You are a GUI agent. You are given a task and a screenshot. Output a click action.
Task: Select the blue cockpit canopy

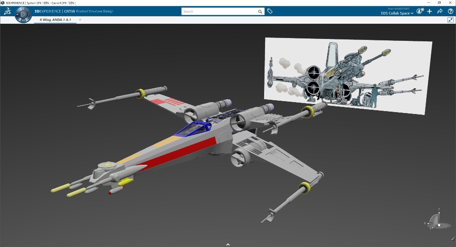click(193, 129)
